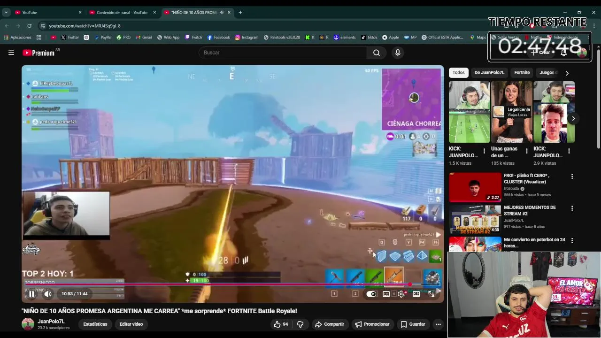Open options menu for FRO! plinko video
Screen dimensions: 601x338
(x=572, y=177)
